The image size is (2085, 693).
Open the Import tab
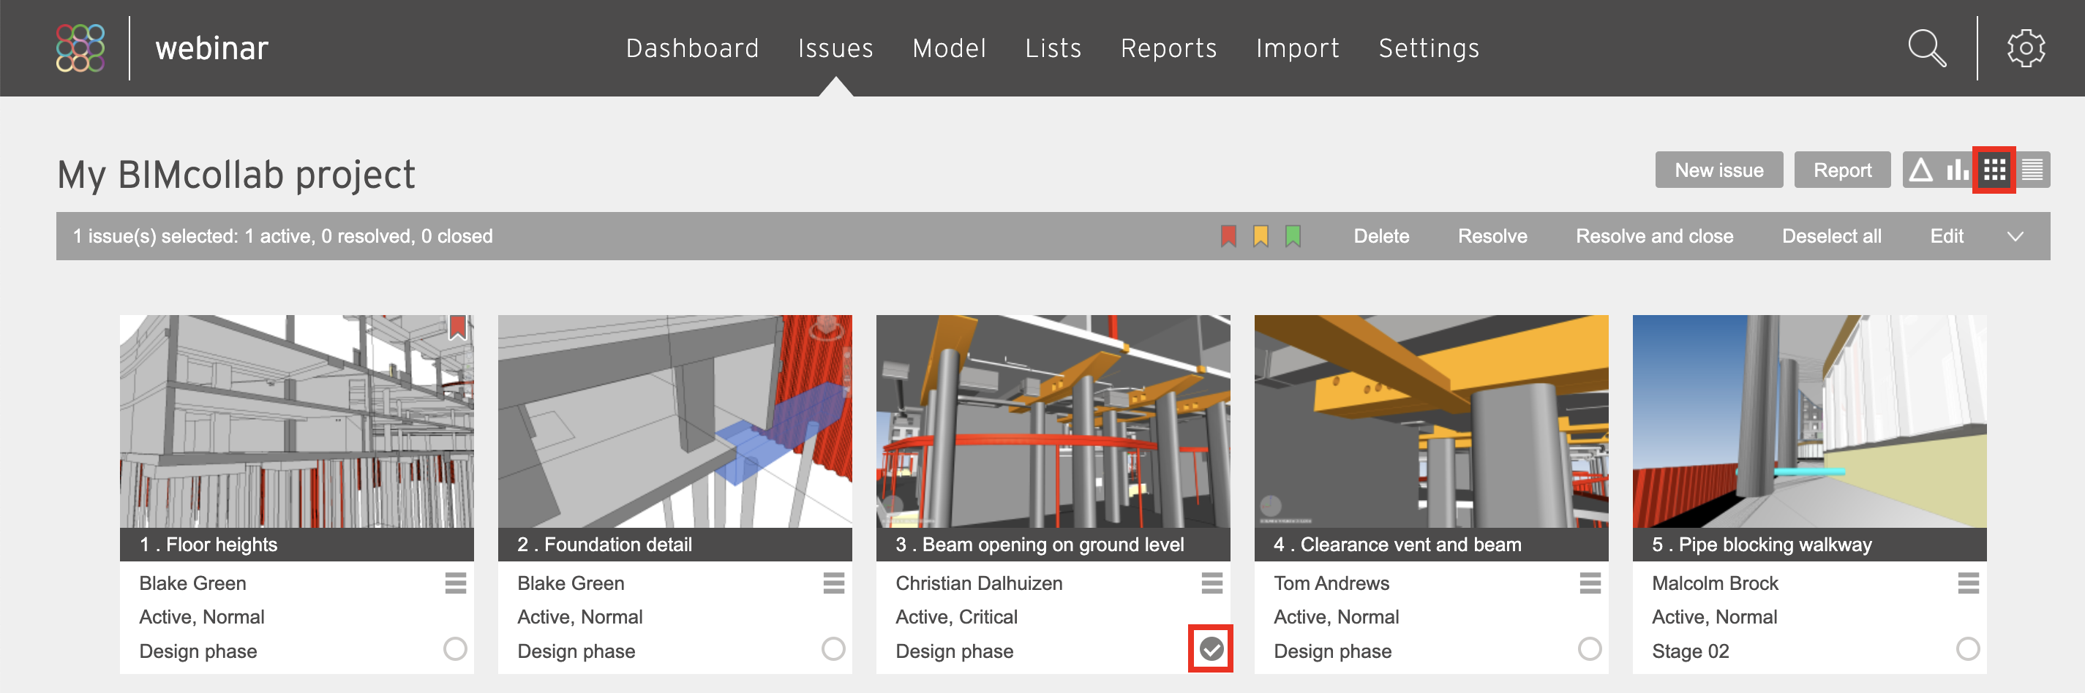click(x=1298, y=48)
